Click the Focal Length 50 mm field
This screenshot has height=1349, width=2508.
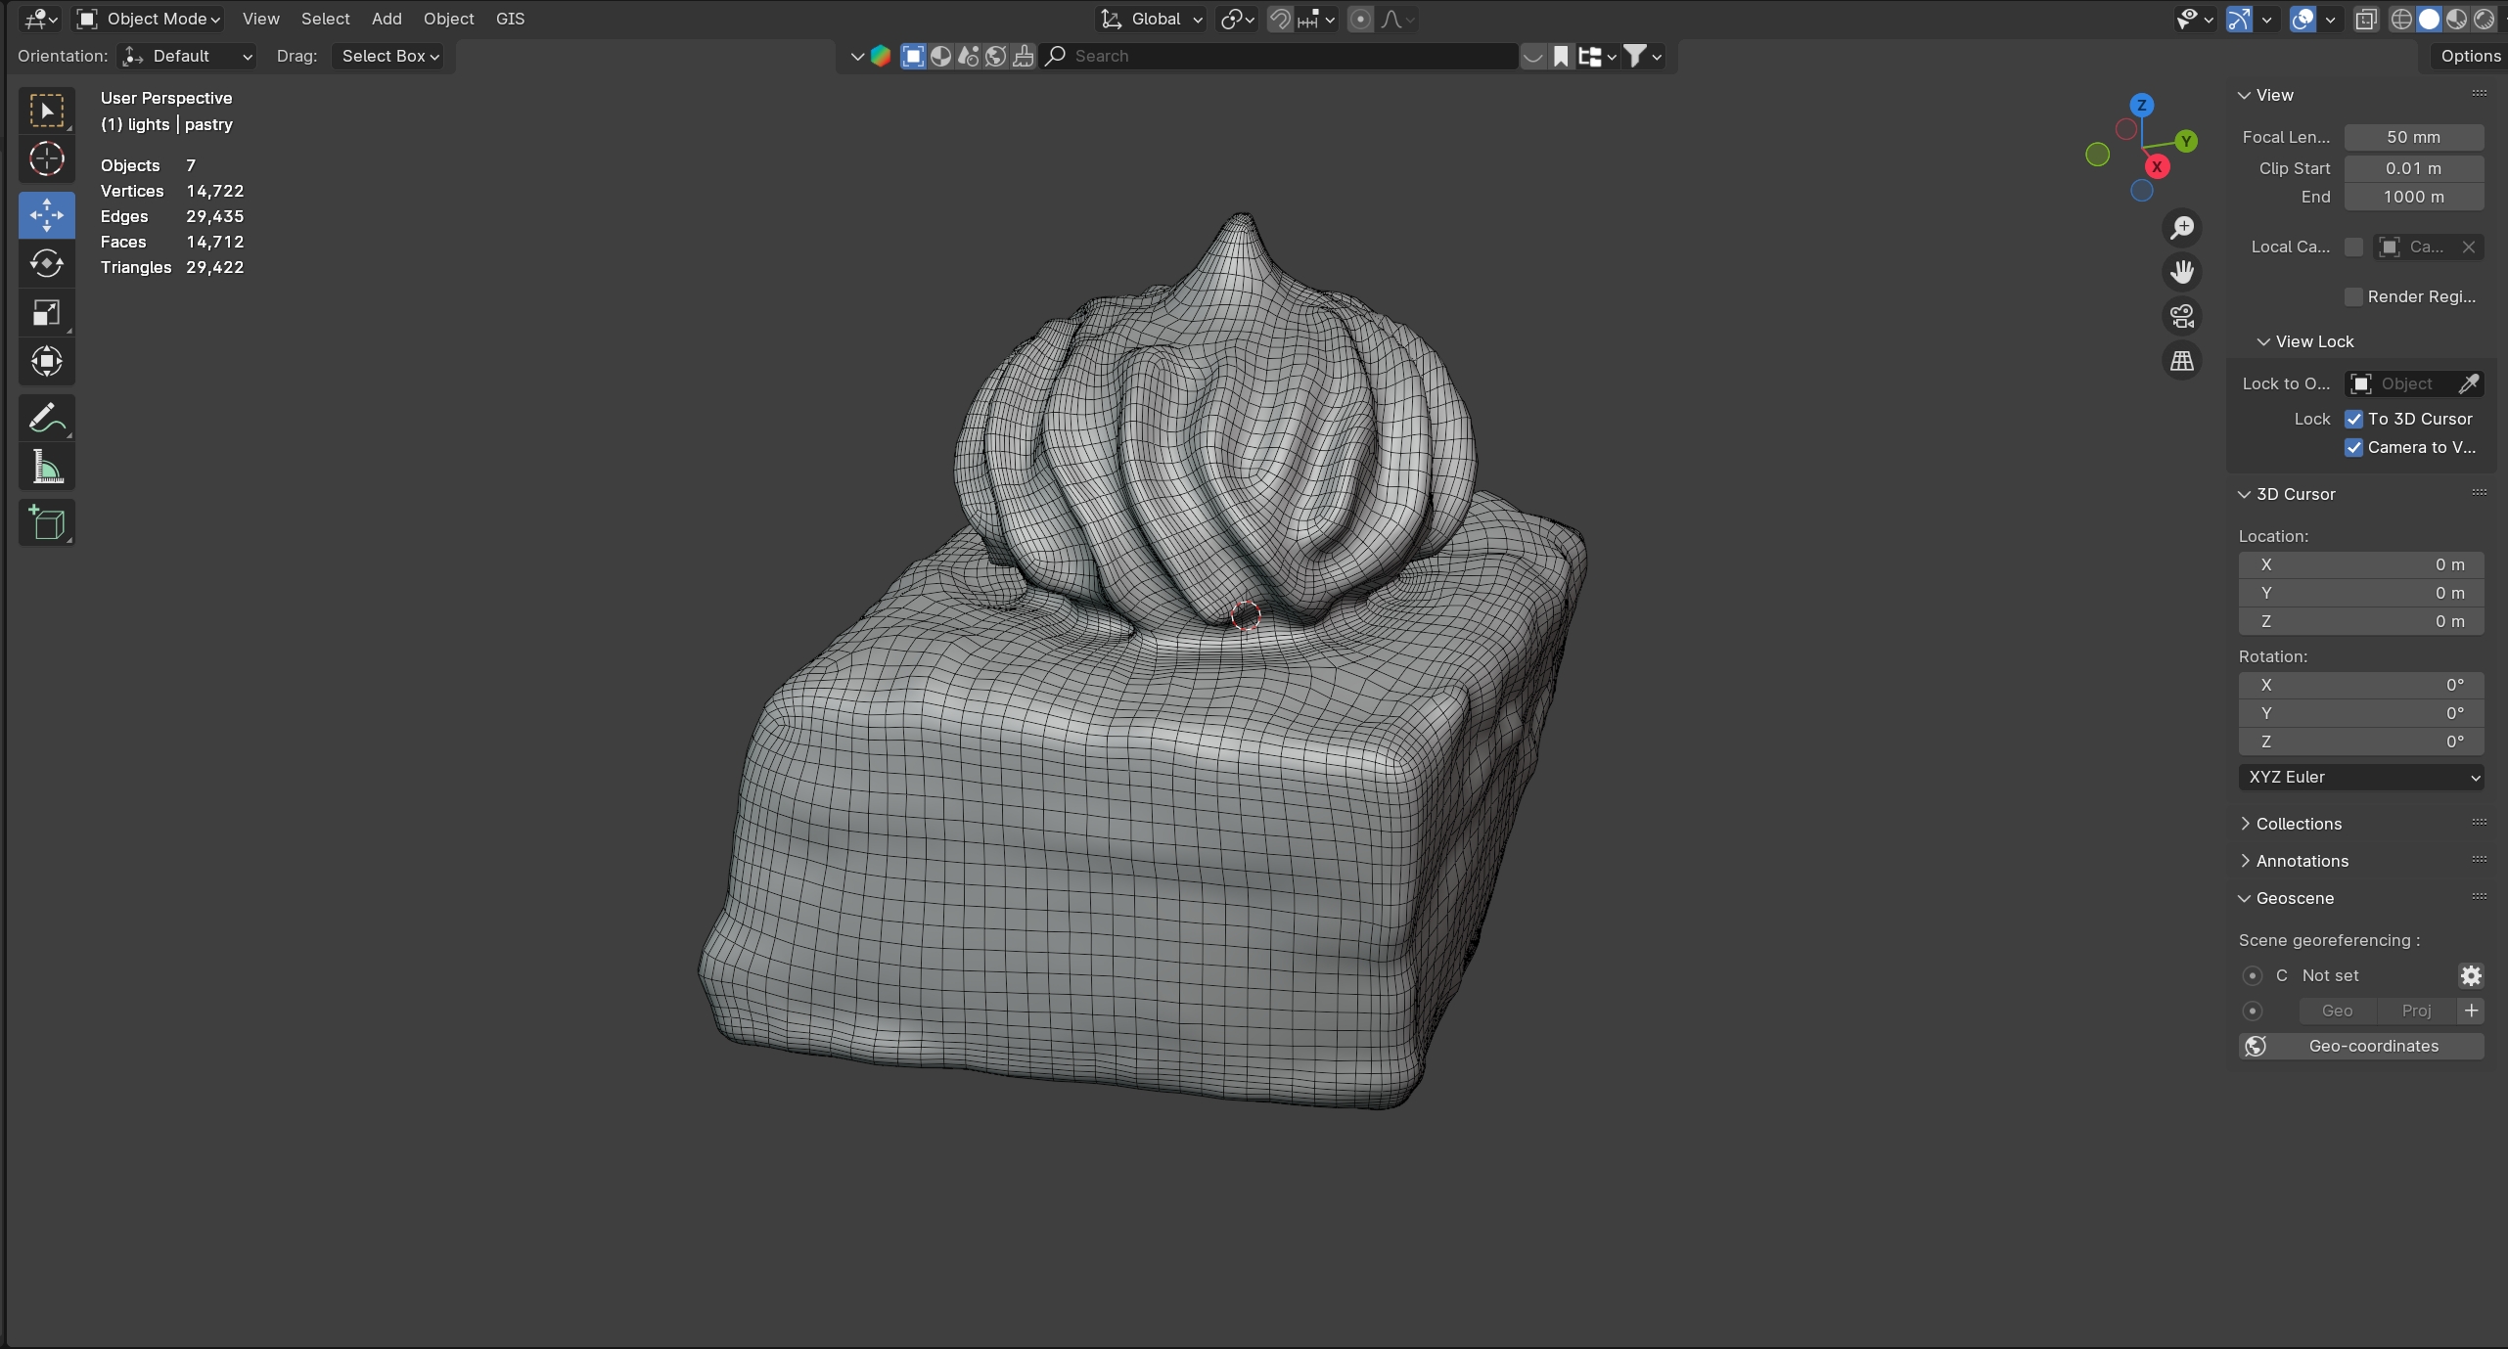2412,137
